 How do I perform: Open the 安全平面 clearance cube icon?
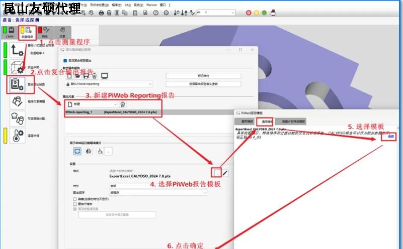pos(17,67)
